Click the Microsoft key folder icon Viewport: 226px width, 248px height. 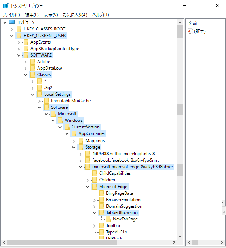click(53, 114)
